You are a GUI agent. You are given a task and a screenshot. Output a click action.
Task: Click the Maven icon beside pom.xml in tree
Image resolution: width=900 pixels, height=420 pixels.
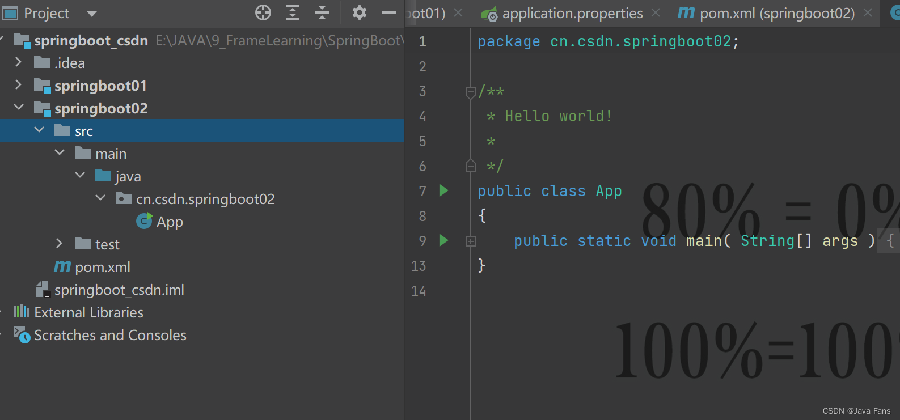(62, 266)
